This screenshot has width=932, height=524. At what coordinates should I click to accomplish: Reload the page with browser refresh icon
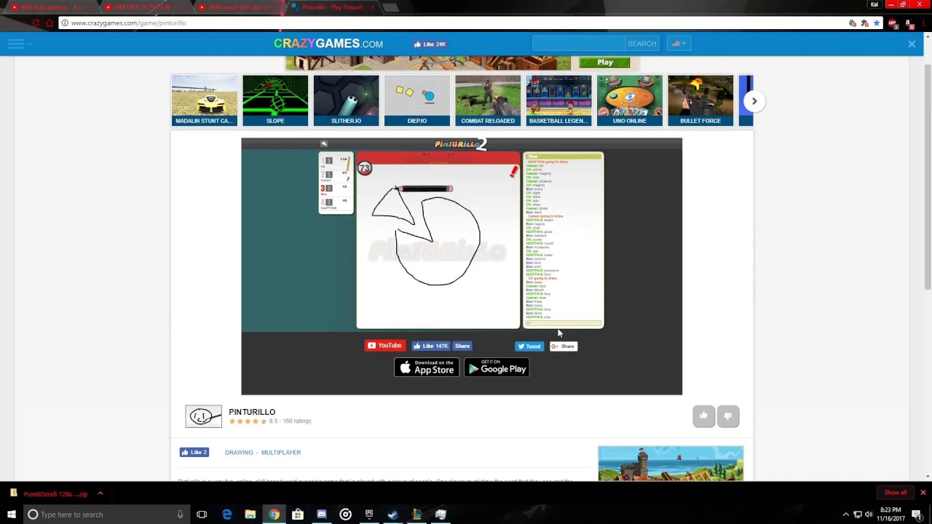(36, 23)
